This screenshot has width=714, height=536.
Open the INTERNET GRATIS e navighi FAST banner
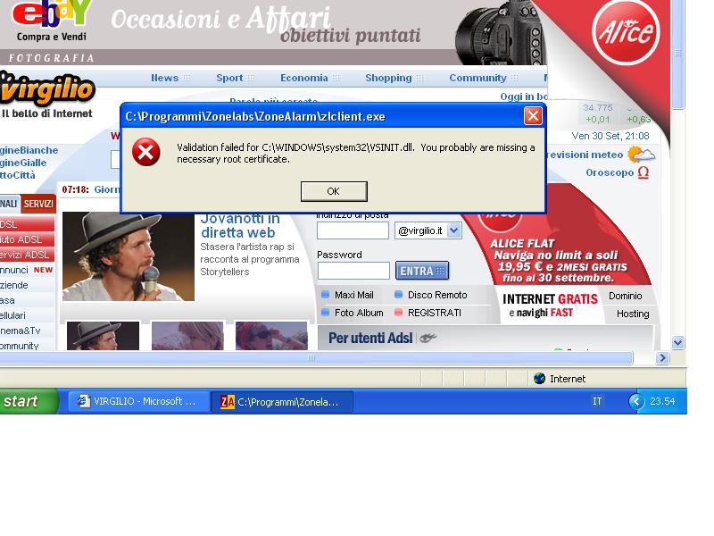550,306
